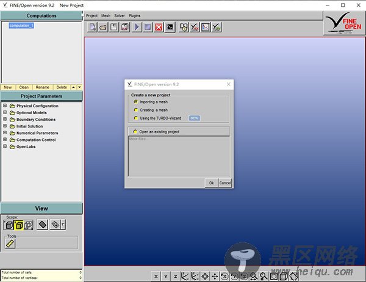Expand Optional Models tree node
The height and width of the screenshot is (282, 366).
[5, 112]
